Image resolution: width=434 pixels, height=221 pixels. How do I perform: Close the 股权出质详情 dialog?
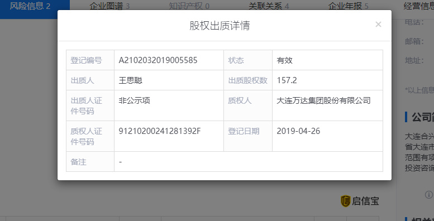click(x=378, y=25)
